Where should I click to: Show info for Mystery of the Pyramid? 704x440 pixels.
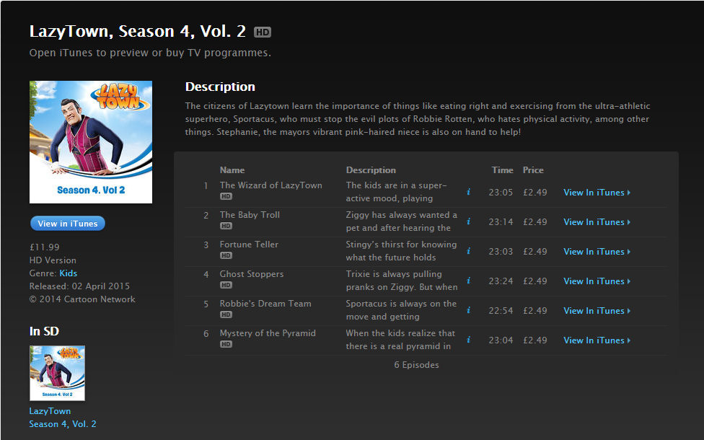pos(468,340)
